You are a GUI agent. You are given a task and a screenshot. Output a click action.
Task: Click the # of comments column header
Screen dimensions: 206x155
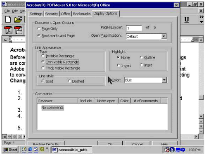[x=146, y=101]
